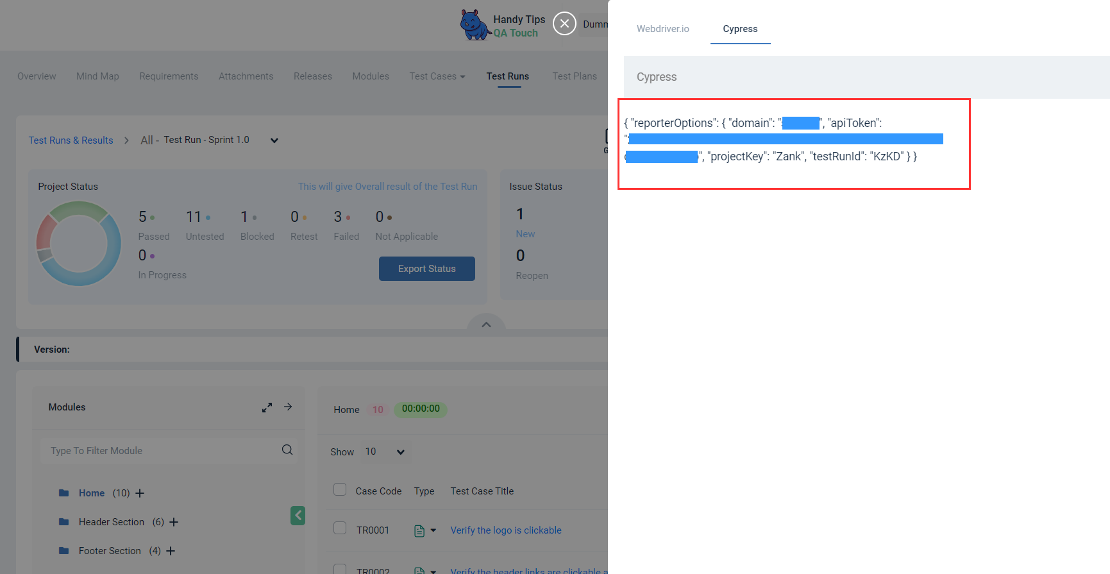Click the Export Status button
1110x574 pixels.
(427, 269)
